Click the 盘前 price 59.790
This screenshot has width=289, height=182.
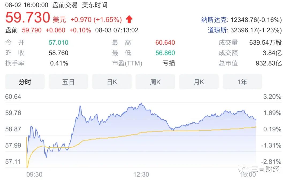tap(32, 30)
